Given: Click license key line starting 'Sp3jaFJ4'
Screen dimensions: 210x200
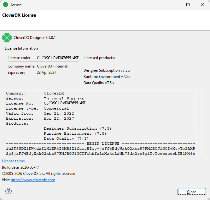Looking at the screenshot, I should tap(101, 154).
